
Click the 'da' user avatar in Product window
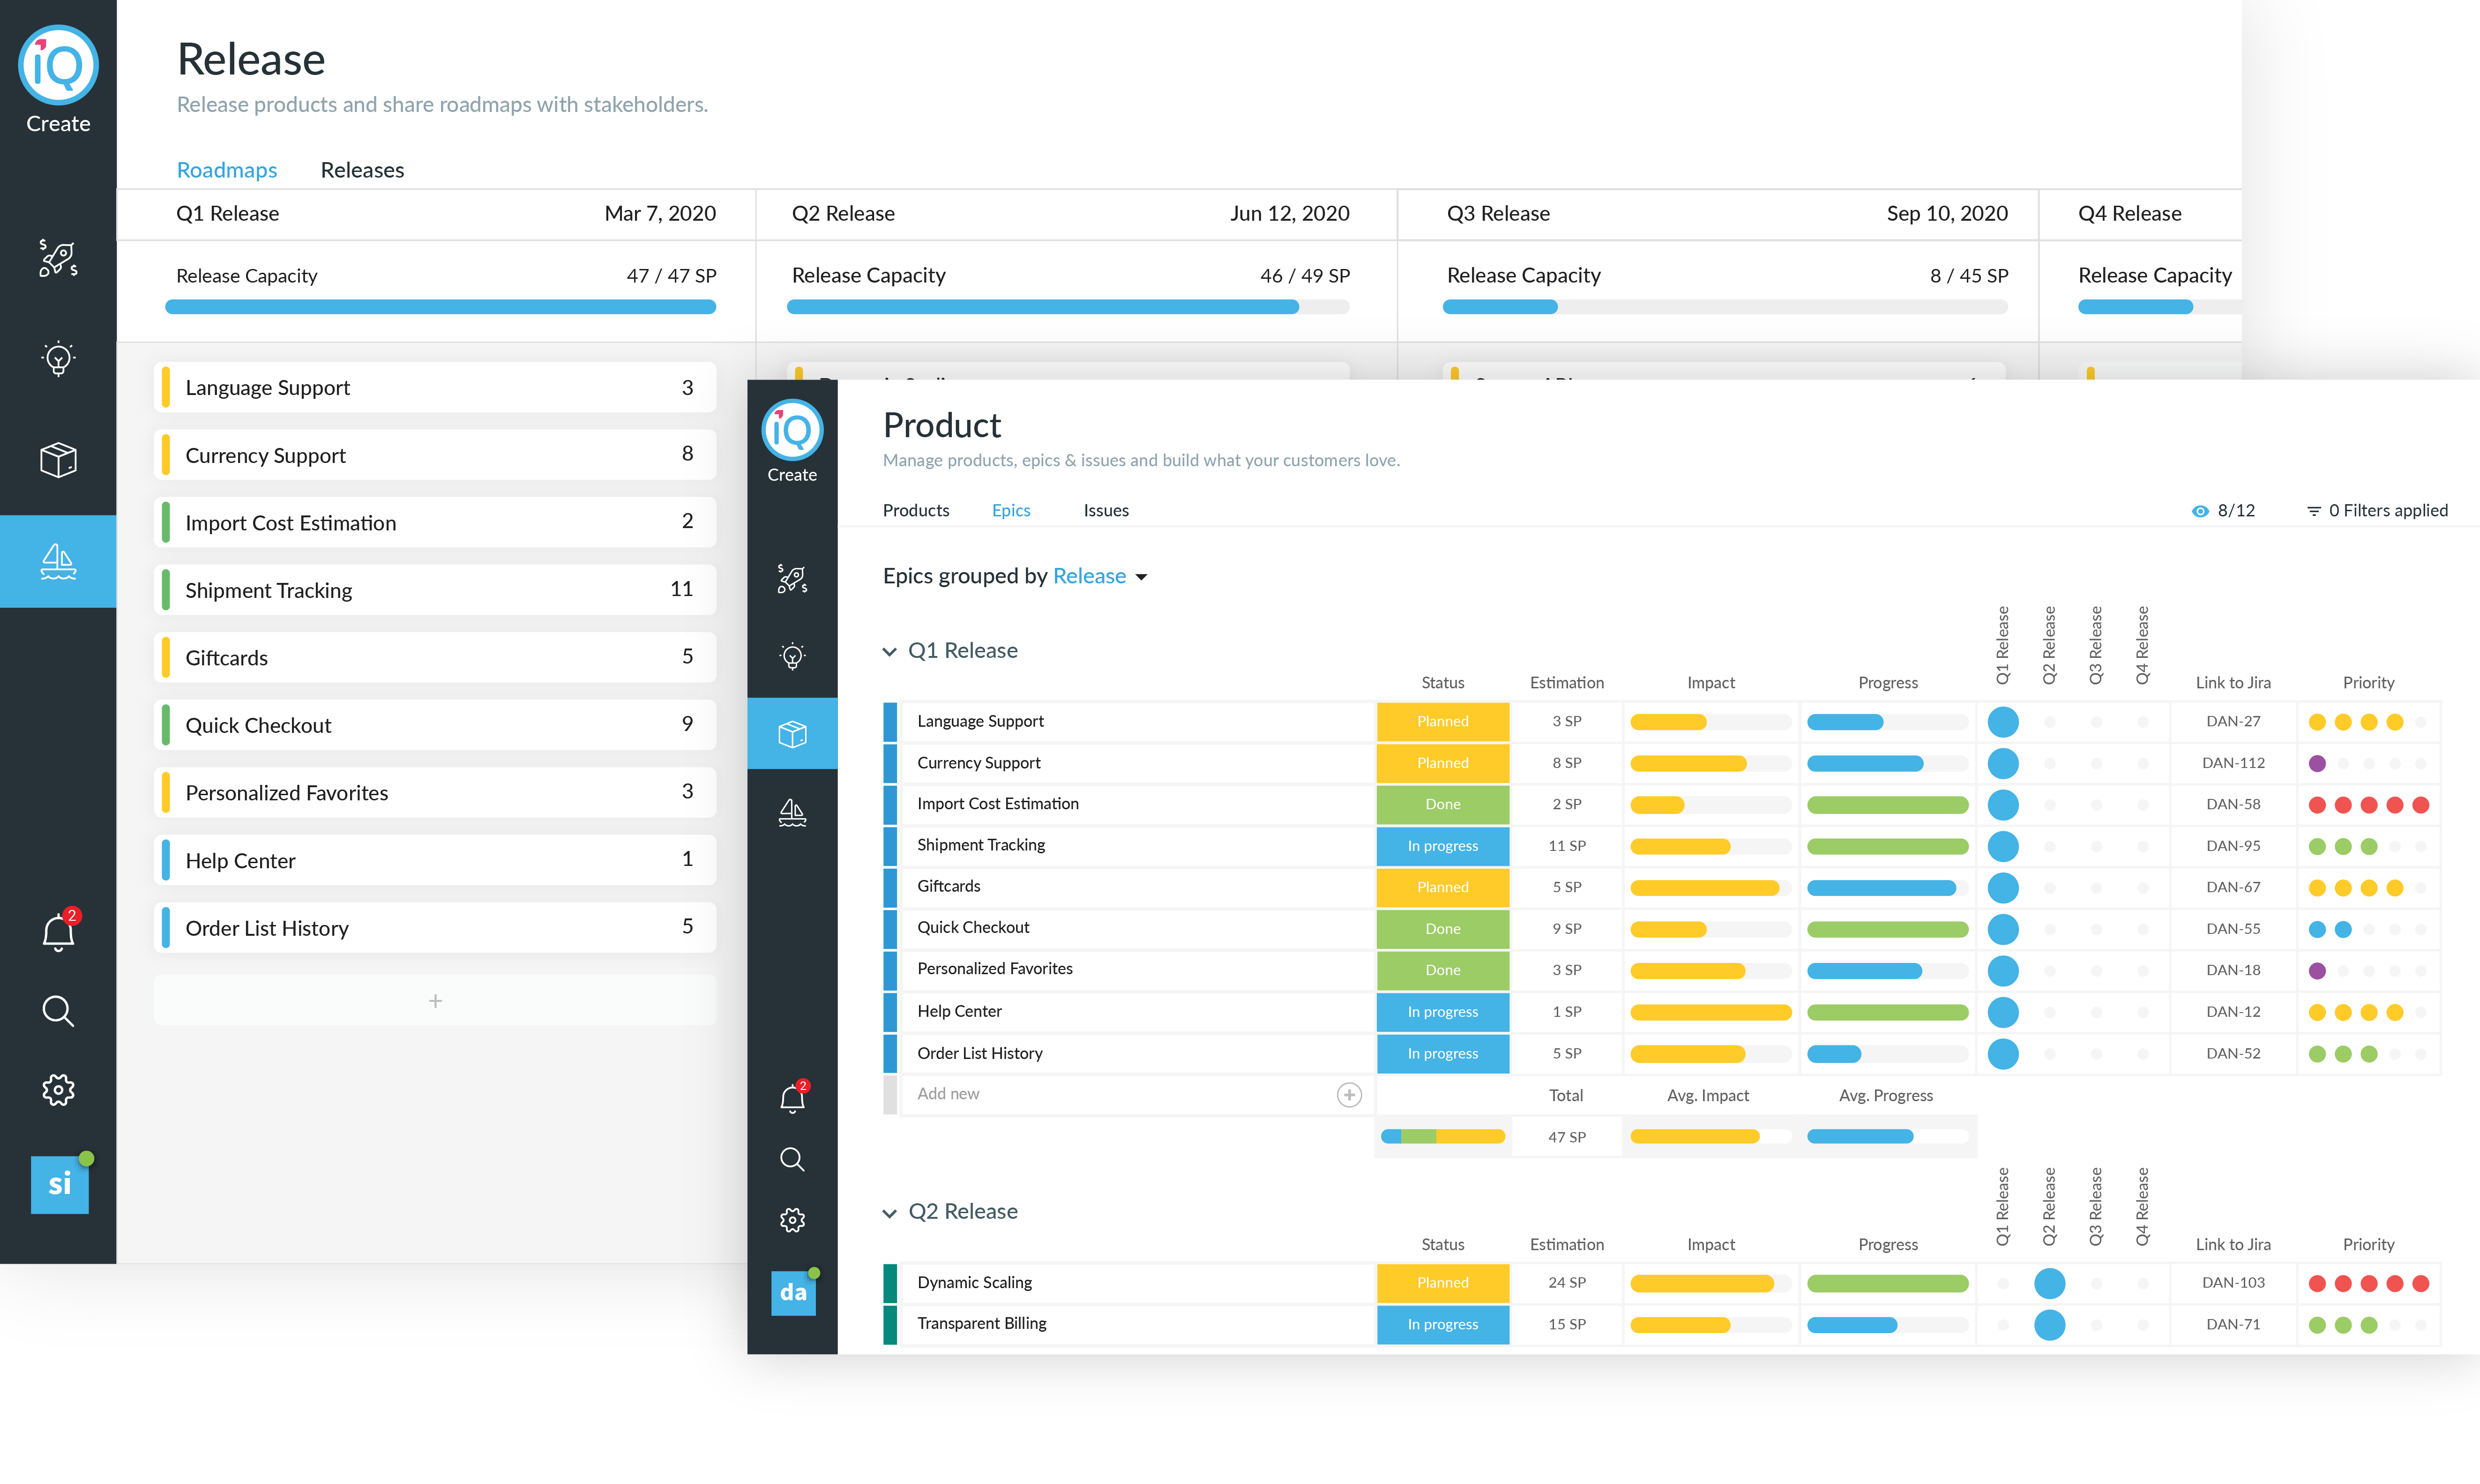(x=794, y=1292)
